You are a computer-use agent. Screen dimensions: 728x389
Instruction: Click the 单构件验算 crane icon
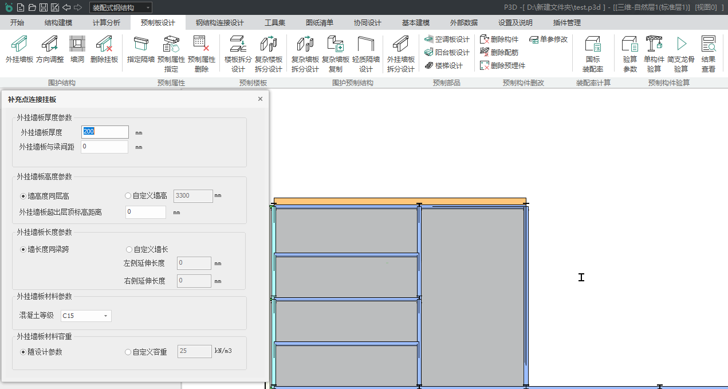point(654,45)
